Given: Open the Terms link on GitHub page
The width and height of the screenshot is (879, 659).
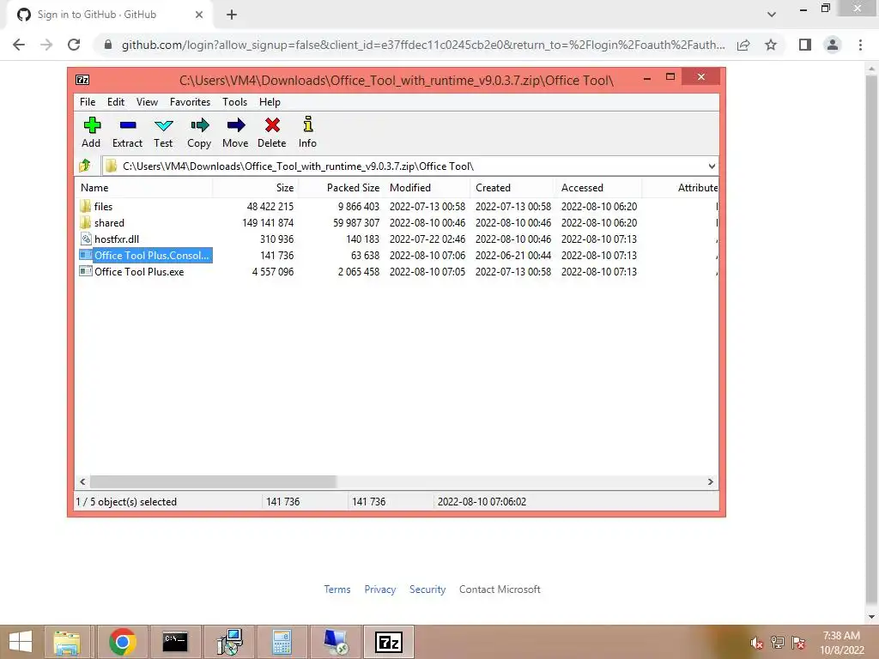Looking at the screenshot, I should pyautogui.click(x=336, y=589).
